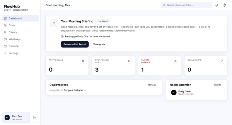232x125 pixels.
Task: Open notifications via the bell icon
Action: pos(217,5)
